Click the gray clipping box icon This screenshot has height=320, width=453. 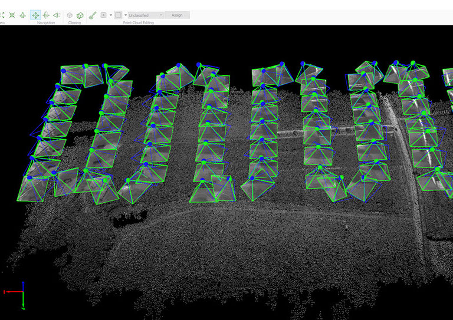[70, 15]
